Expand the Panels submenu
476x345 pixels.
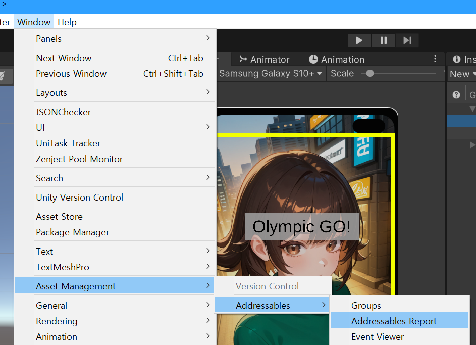pos(116,38)
